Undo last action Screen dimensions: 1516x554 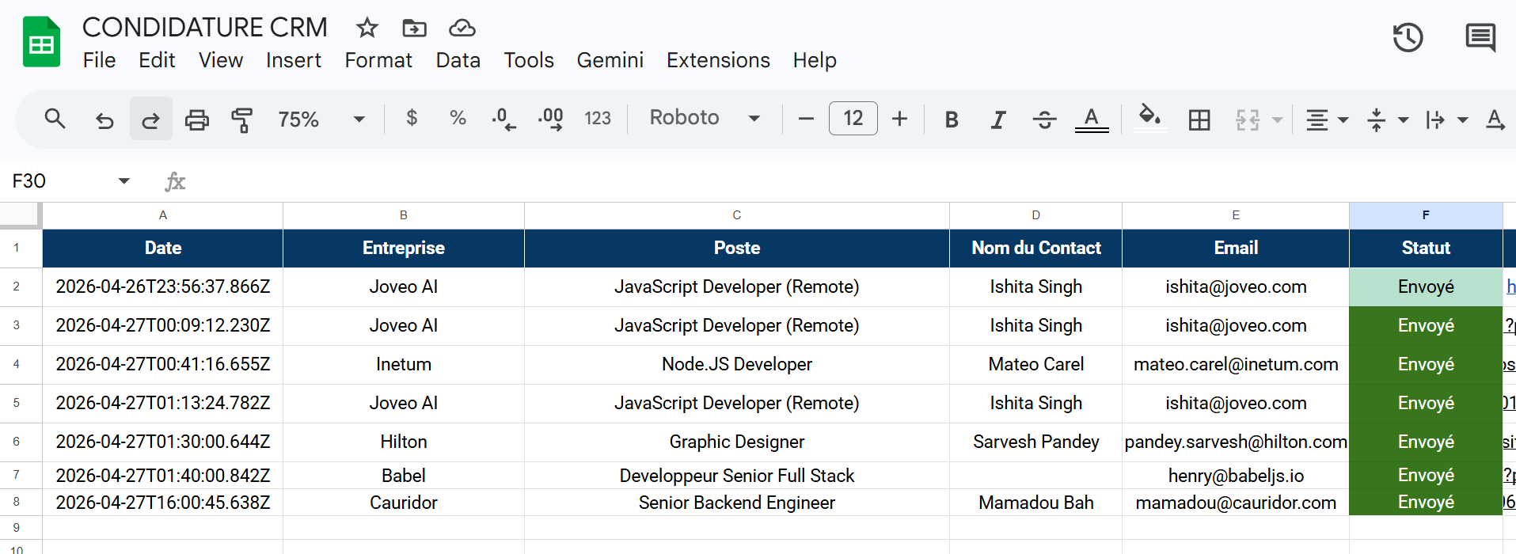pyautogui.click(x=104, y=120)
